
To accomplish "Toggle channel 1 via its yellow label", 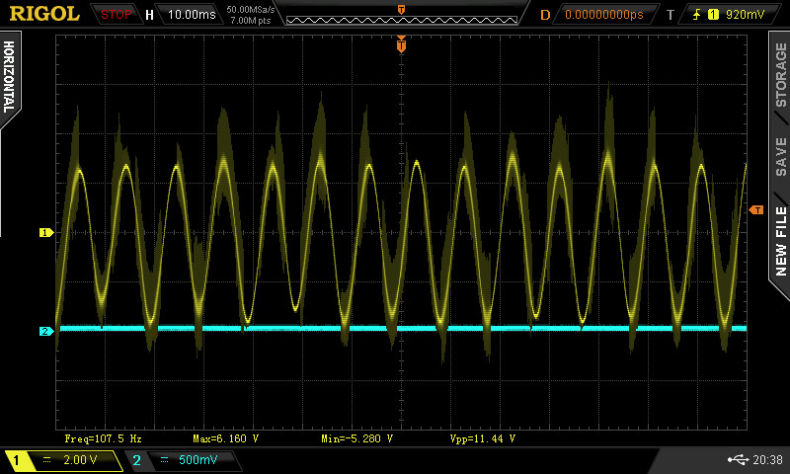I will click(17, 460).
